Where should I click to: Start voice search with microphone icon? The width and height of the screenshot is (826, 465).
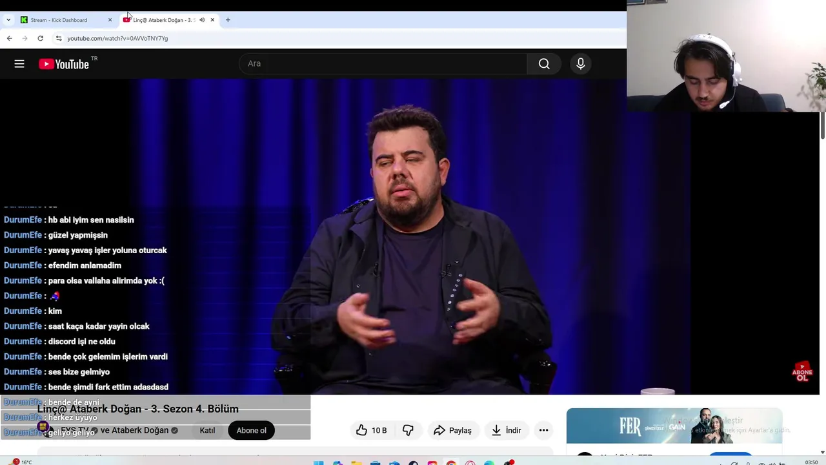(580, 63)
